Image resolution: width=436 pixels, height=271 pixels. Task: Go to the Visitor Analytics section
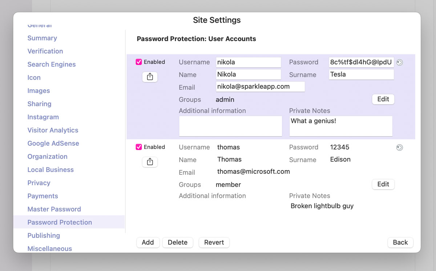tap(53, 130)
